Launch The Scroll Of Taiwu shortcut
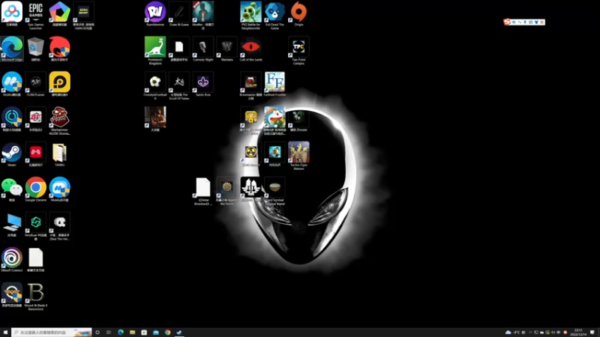Viewport: 600px width, 337px height. point(179,86)
